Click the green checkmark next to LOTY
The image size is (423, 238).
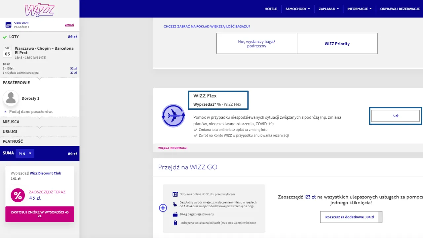tap(5, 37)
